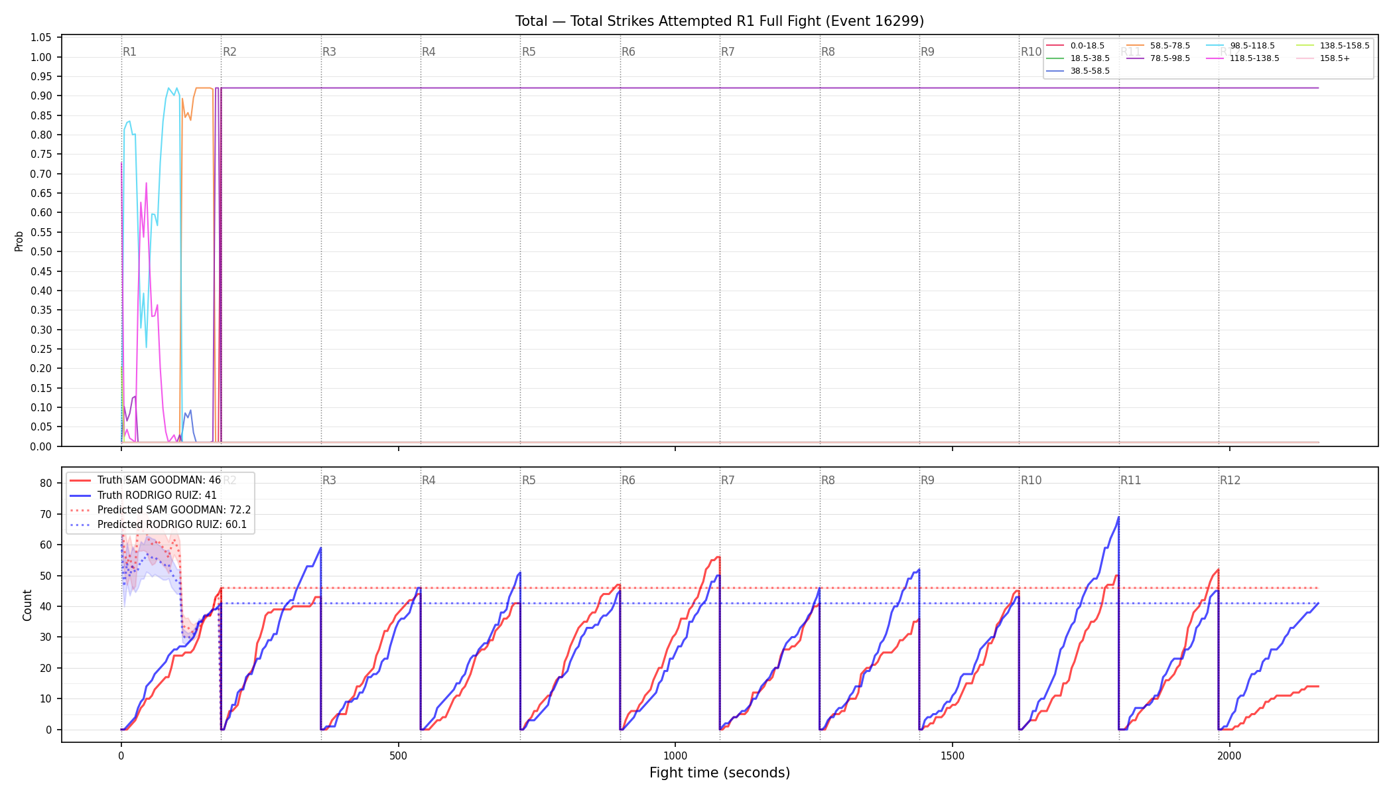Click Truth SAM GOODMAN legend entry
1393x796 pixels.
[145, 480]
